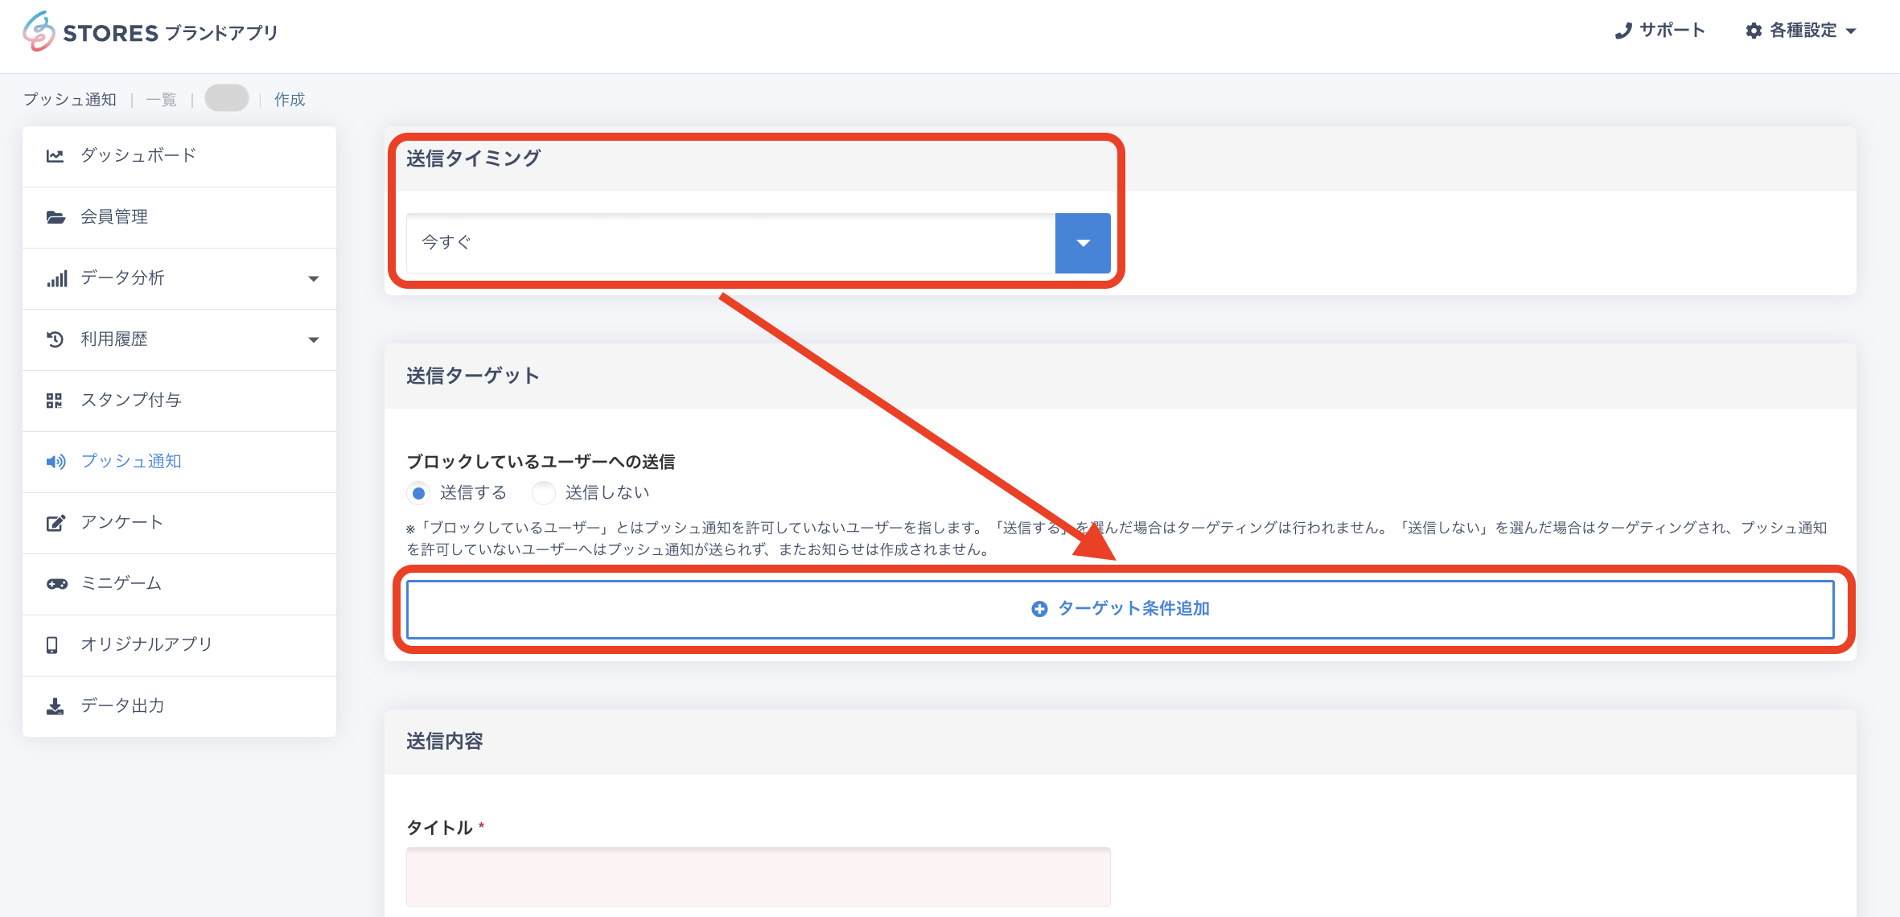Viewport: 1900px width, 917px height.
Task: Open the 送信タイミング dropdown arrow
Action: [1083, 243]
